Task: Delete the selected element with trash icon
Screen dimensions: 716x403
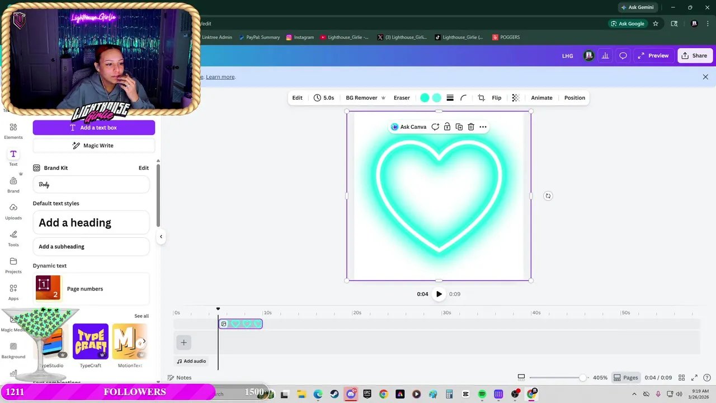Action: [471, 127]
